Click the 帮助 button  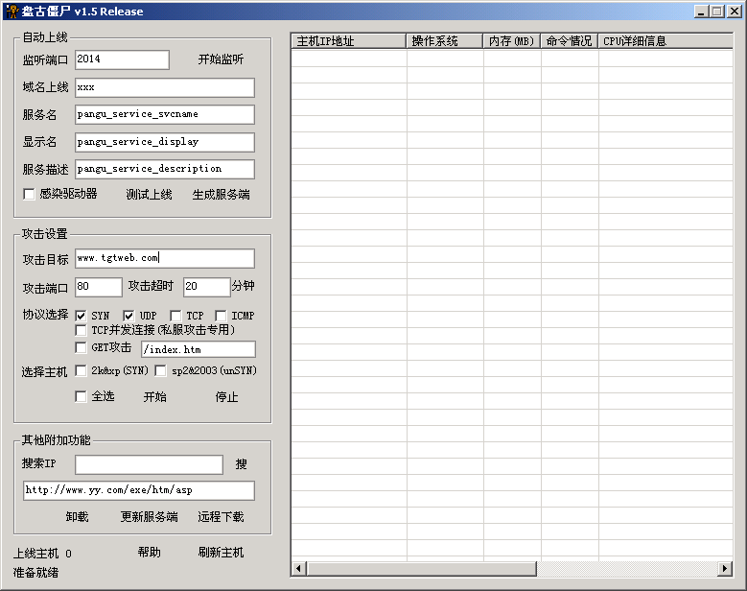point(149,553)
